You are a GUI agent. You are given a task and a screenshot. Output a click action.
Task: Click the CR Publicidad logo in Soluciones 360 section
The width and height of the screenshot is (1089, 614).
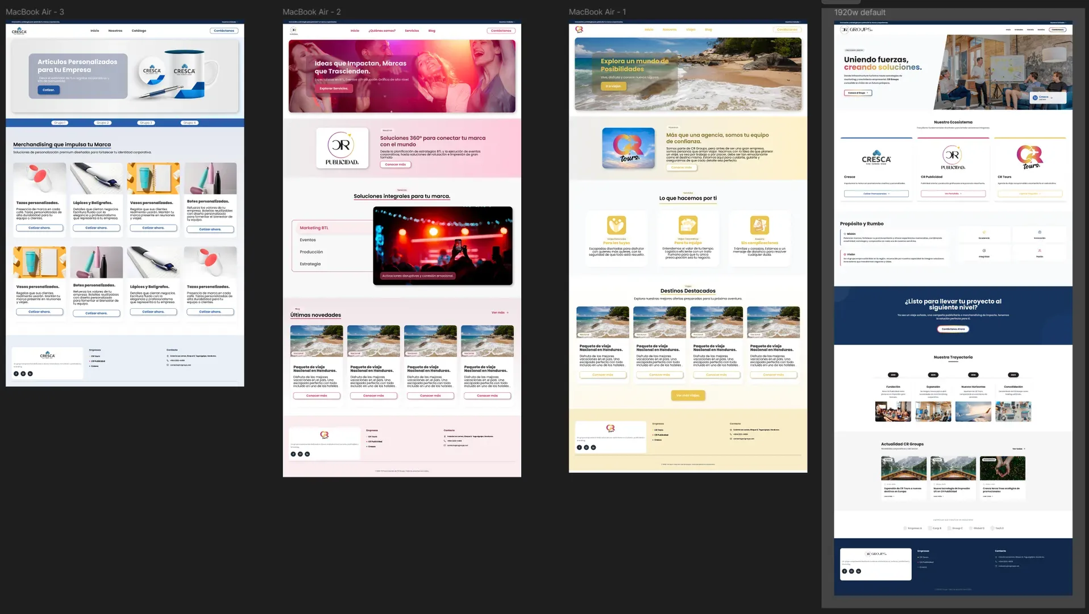[342, 148]
